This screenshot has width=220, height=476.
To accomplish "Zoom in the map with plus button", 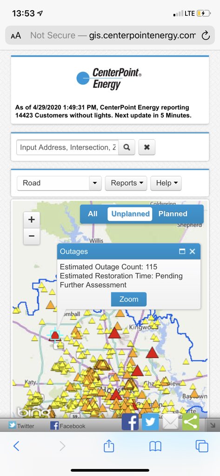I will (32, 219).
